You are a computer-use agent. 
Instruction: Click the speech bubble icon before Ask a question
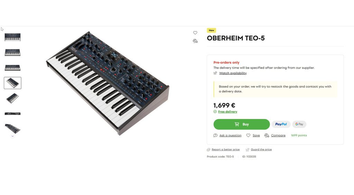[215, 135]
